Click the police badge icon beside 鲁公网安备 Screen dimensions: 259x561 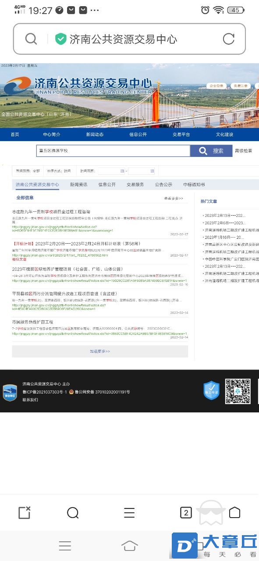click(71, 392)
